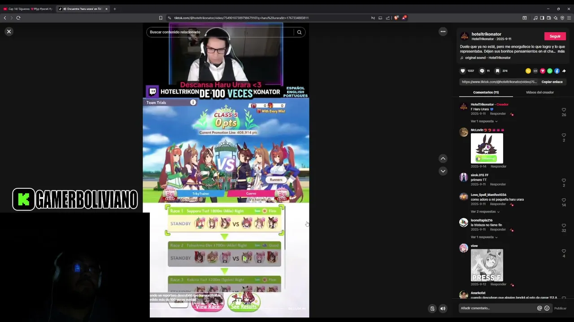Open emoji picker in comment box
The height and width of the screenshot is (322, 574).
(x=547, y=308)
